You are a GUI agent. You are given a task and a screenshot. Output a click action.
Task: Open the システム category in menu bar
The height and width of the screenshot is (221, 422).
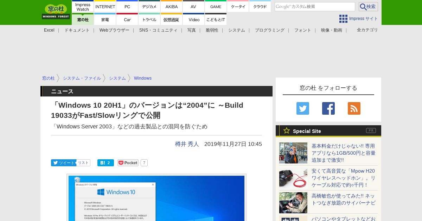pyautogui.click(x=237, y=30)
